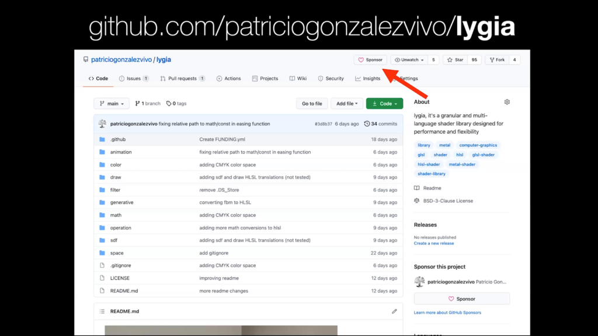Image resolution: width=598 pixels, height=336 pixels.
Task: Open the space folder icon
Action: 102,253
